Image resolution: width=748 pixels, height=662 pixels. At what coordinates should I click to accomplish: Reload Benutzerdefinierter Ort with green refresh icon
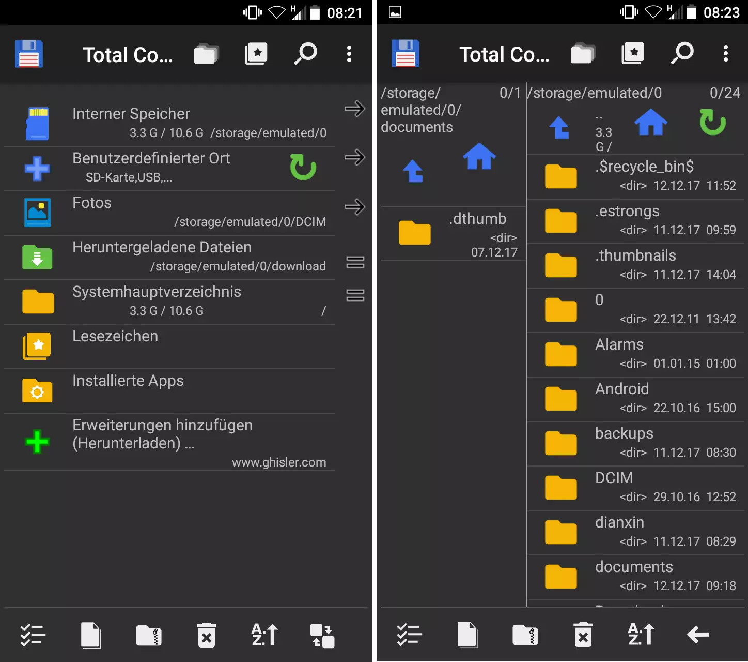(x=303, y=167)
